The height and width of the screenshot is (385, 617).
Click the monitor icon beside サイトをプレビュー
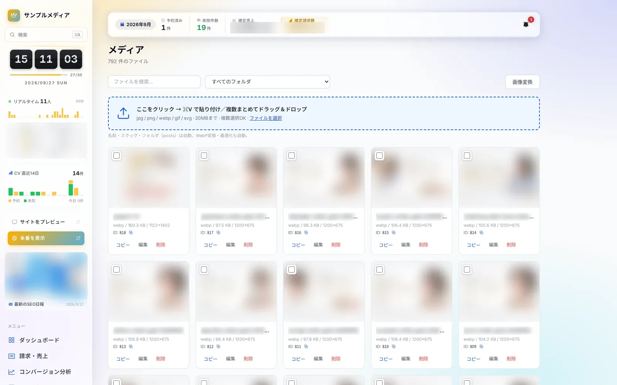14,222
